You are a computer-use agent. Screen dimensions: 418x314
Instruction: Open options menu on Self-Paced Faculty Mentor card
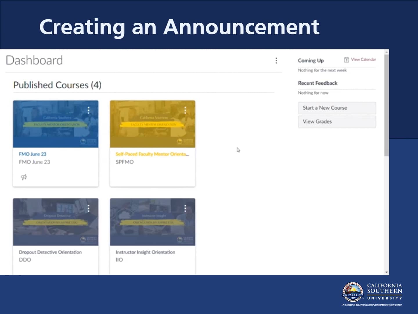click(185, 110)
